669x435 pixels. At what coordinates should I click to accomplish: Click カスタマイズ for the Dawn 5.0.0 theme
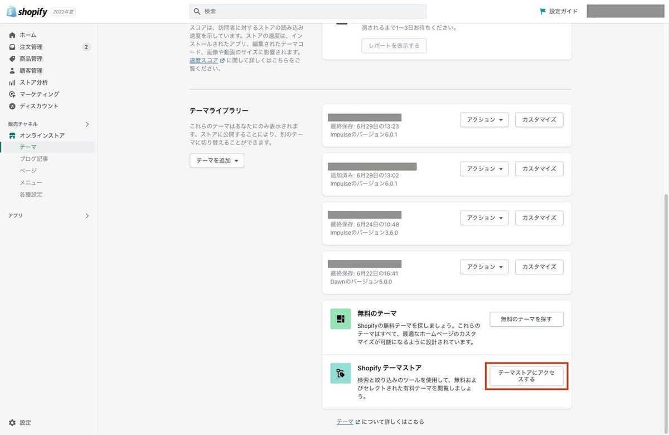[539, 267]
